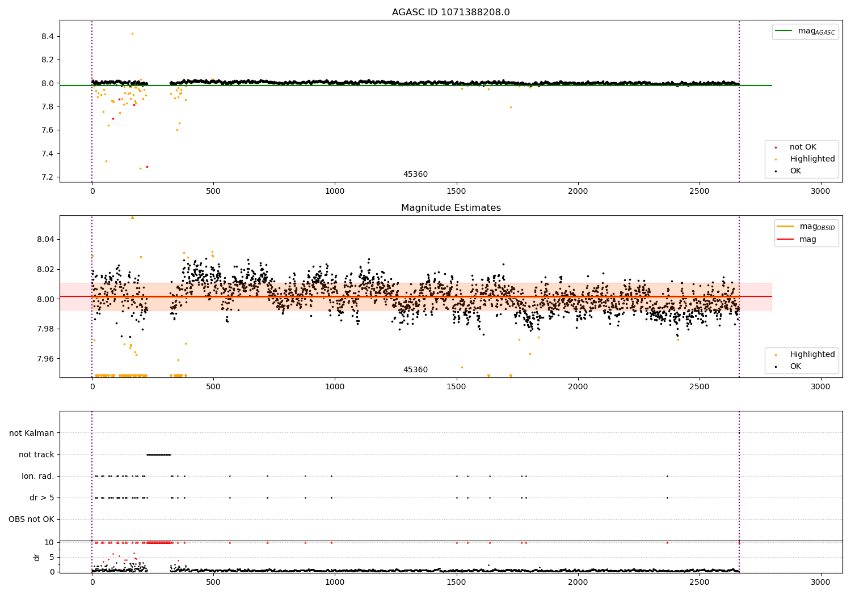
Task: Click the mag OBSID legend label
Action: (x=817, y=227)
